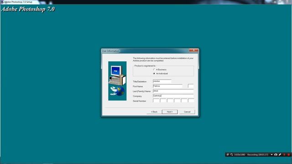This screenshot has height=164, width=292.
Task: Select the An Individual radio option
Action: tap(154, 74)
